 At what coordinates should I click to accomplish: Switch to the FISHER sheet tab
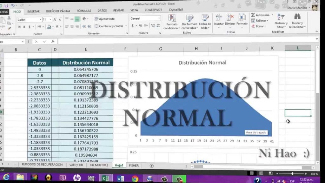(x=134, y=166)
